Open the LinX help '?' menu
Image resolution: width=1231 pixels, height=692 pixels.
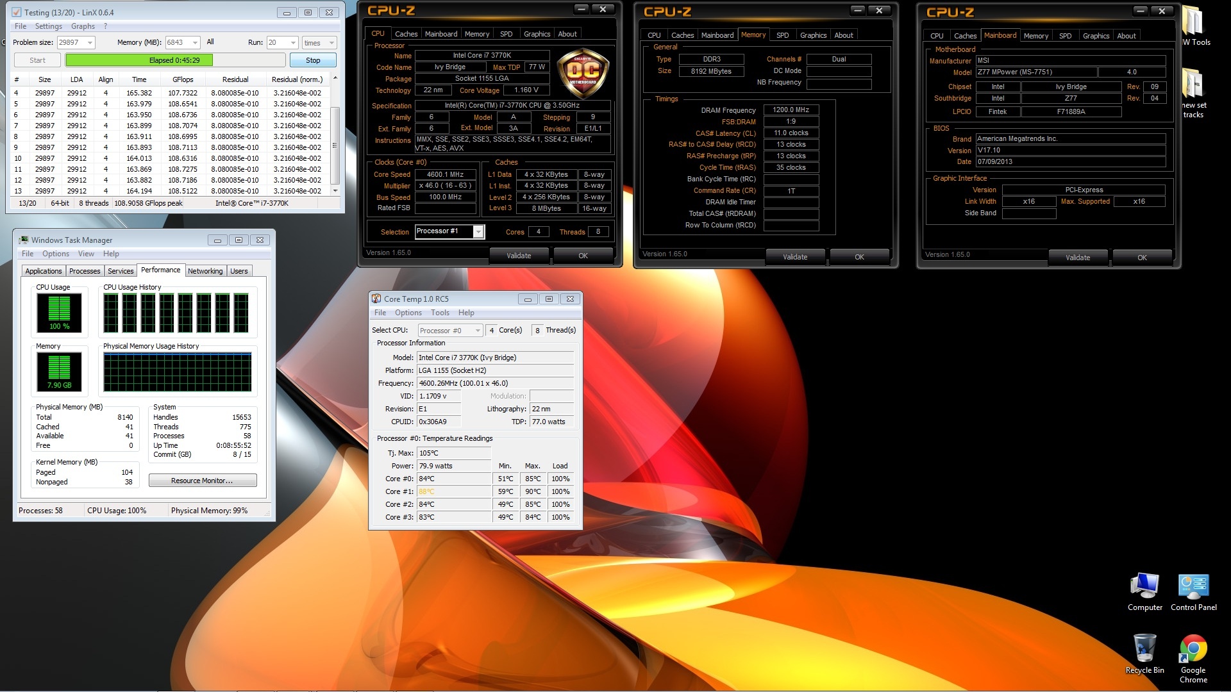(105, 26)
